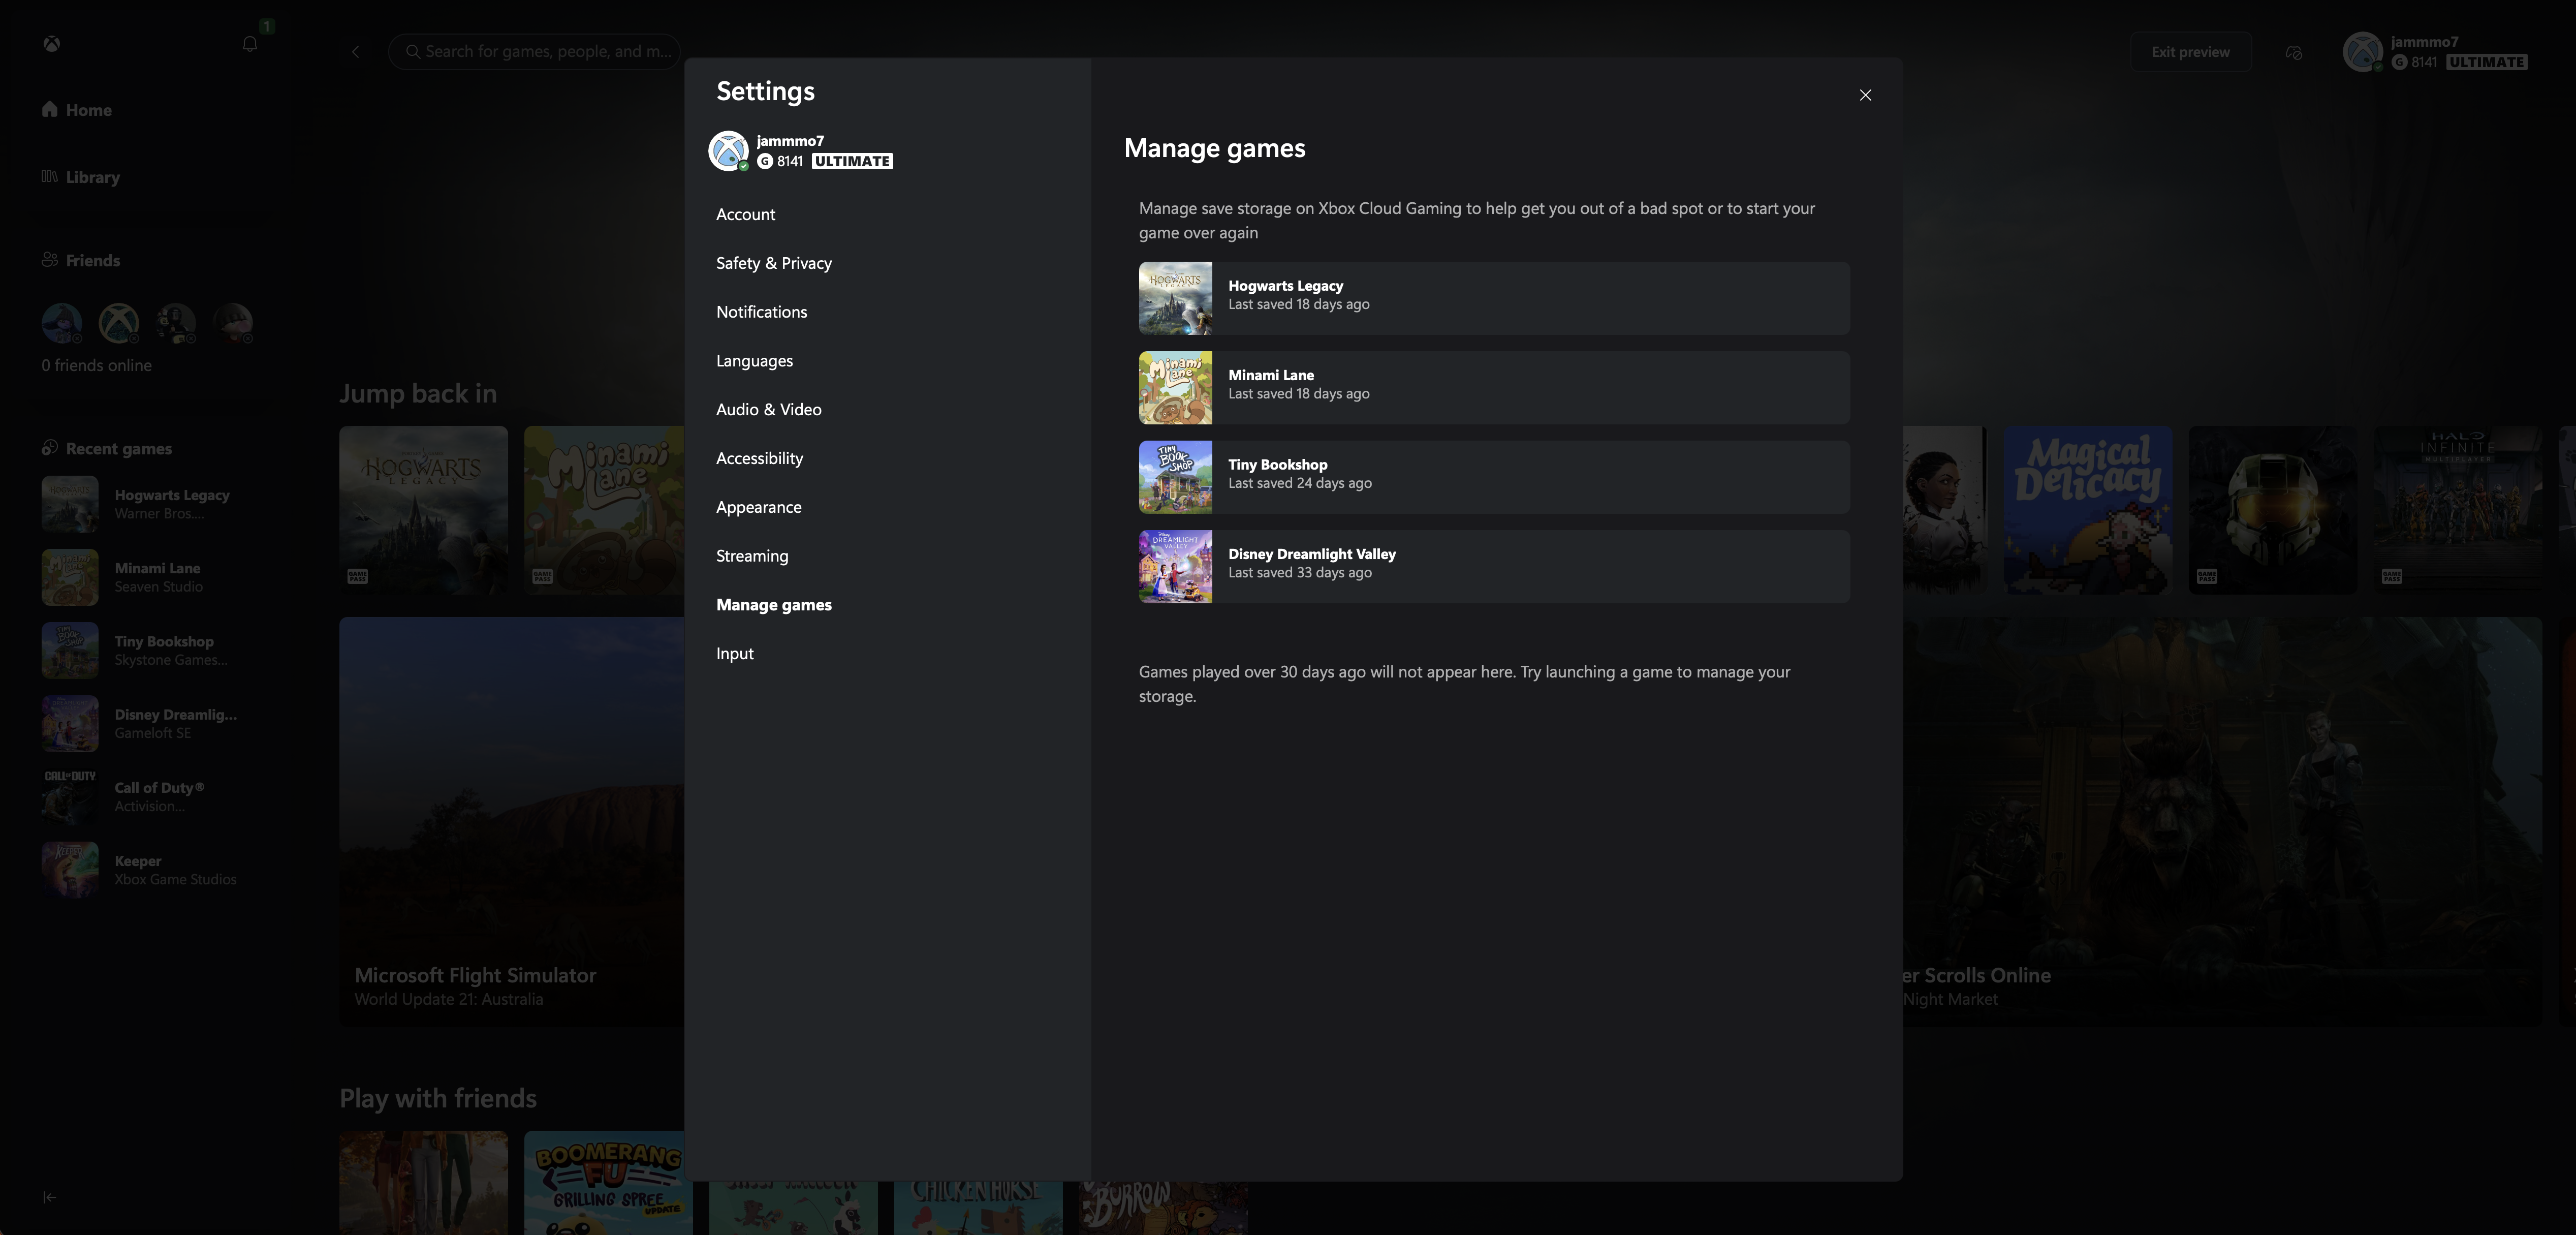Click the Xbox-logo friend avatar

pos(119,323)
